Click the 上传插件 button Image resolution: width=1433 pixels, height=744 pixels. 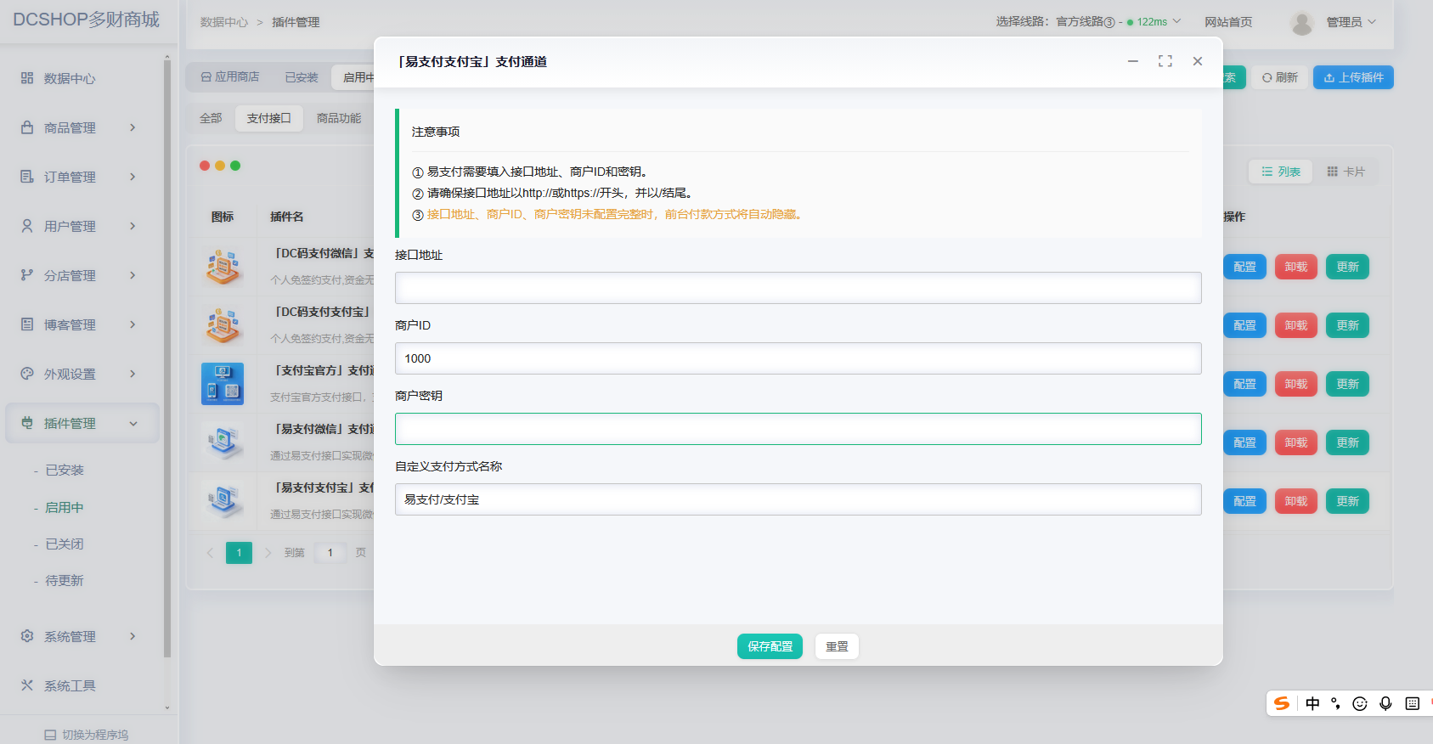[x=1353, y=77]
